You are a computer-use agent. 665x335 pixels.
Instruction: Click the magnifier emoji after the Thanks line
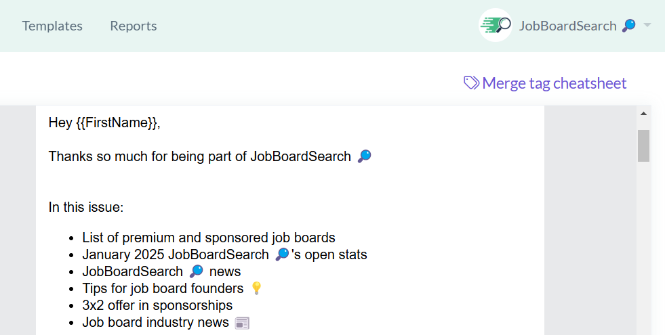(x=364, y=157)
